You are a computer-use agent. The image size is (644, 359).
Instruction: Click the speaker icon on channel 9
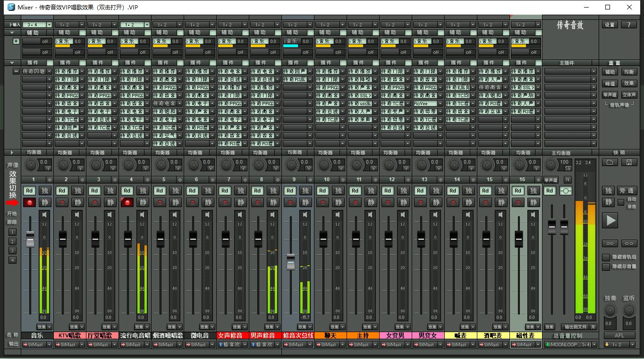pyautogui.click(x=305, y=215)
